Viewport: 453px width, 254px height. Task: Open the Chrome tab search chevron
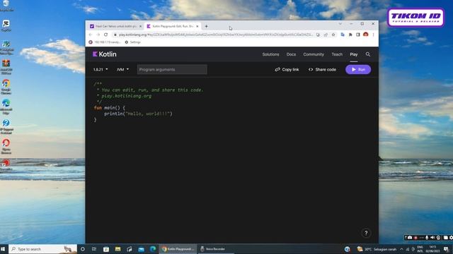click(x=340, y=23)
